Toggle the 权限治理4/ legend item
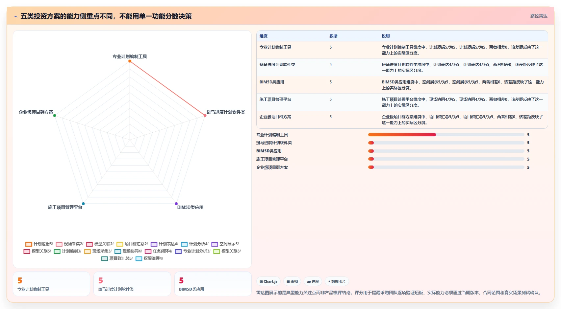 [x=149, y=258]
